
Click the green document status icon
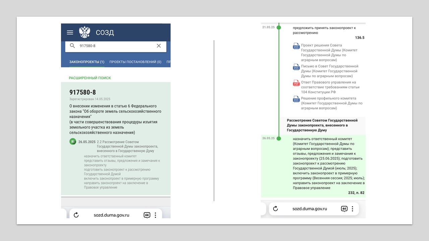click(73, 142)
